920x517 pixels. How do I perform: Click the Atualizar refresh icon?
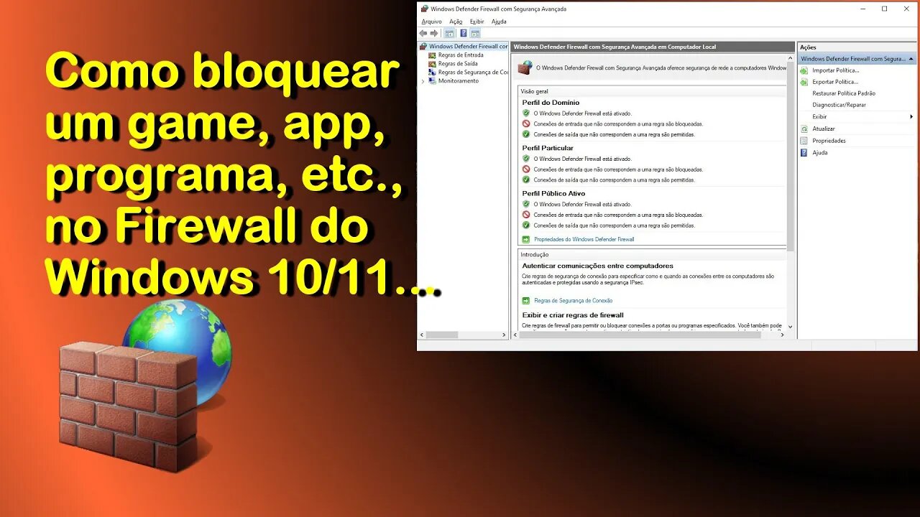pos(804,129)
